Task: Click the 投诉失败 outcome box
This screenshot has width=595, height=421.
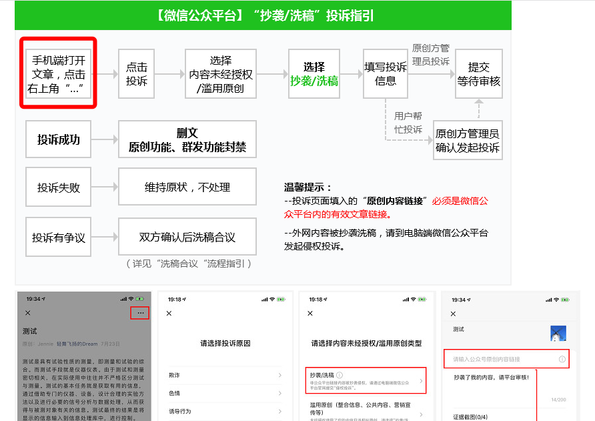Action: (58, 187)
